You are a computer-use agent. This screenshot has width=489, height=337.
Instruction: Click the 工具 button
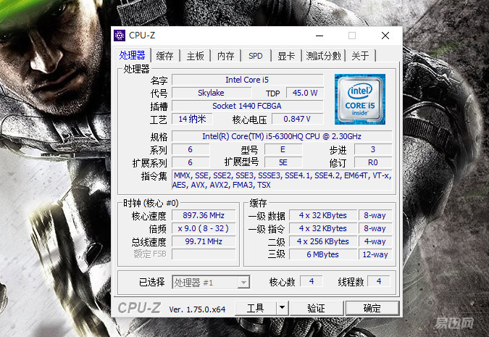(256, 308)
